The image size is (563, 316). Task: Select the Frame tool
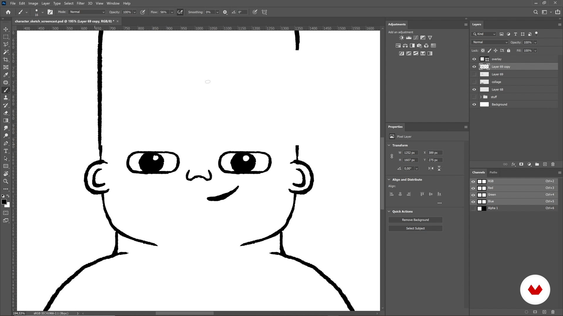6,67
